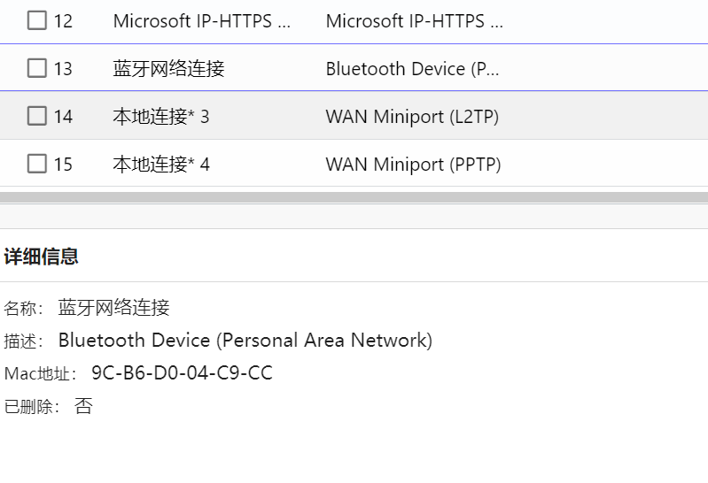The image size is (708, 483).
Task: Click row number 13 in the list
Action: coord(63,69)
